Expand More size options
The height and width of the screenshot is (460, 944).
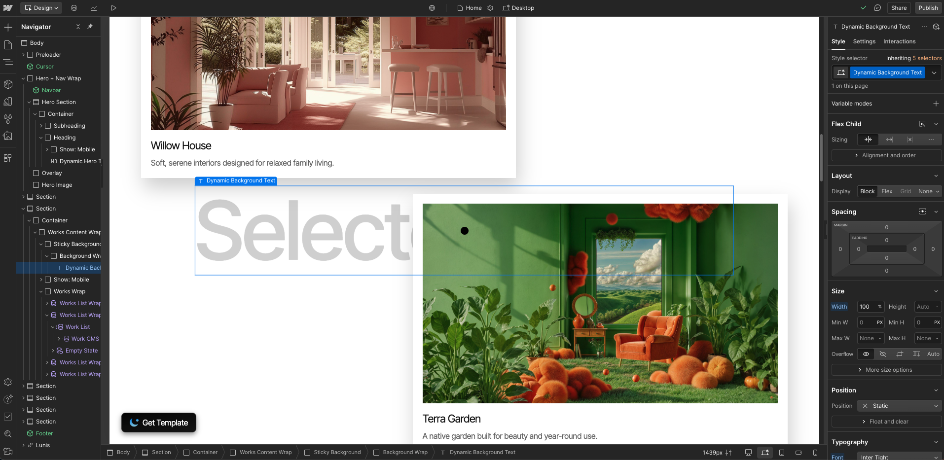tap(886, 370)
